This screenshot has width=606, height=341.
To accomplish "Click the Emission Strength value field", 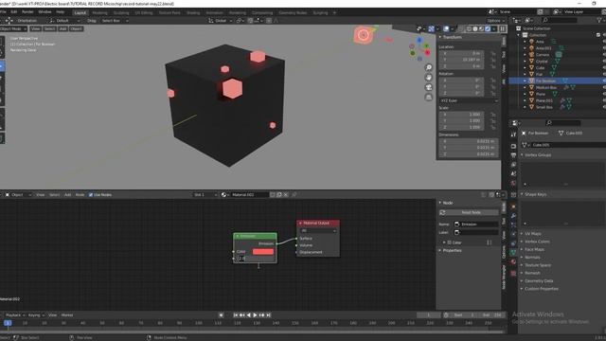I will coord(255,259).
